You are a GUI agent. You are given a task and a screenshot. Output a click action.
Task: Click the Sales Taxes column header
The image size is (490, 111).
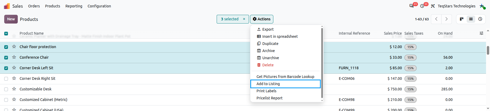[414, 33]
